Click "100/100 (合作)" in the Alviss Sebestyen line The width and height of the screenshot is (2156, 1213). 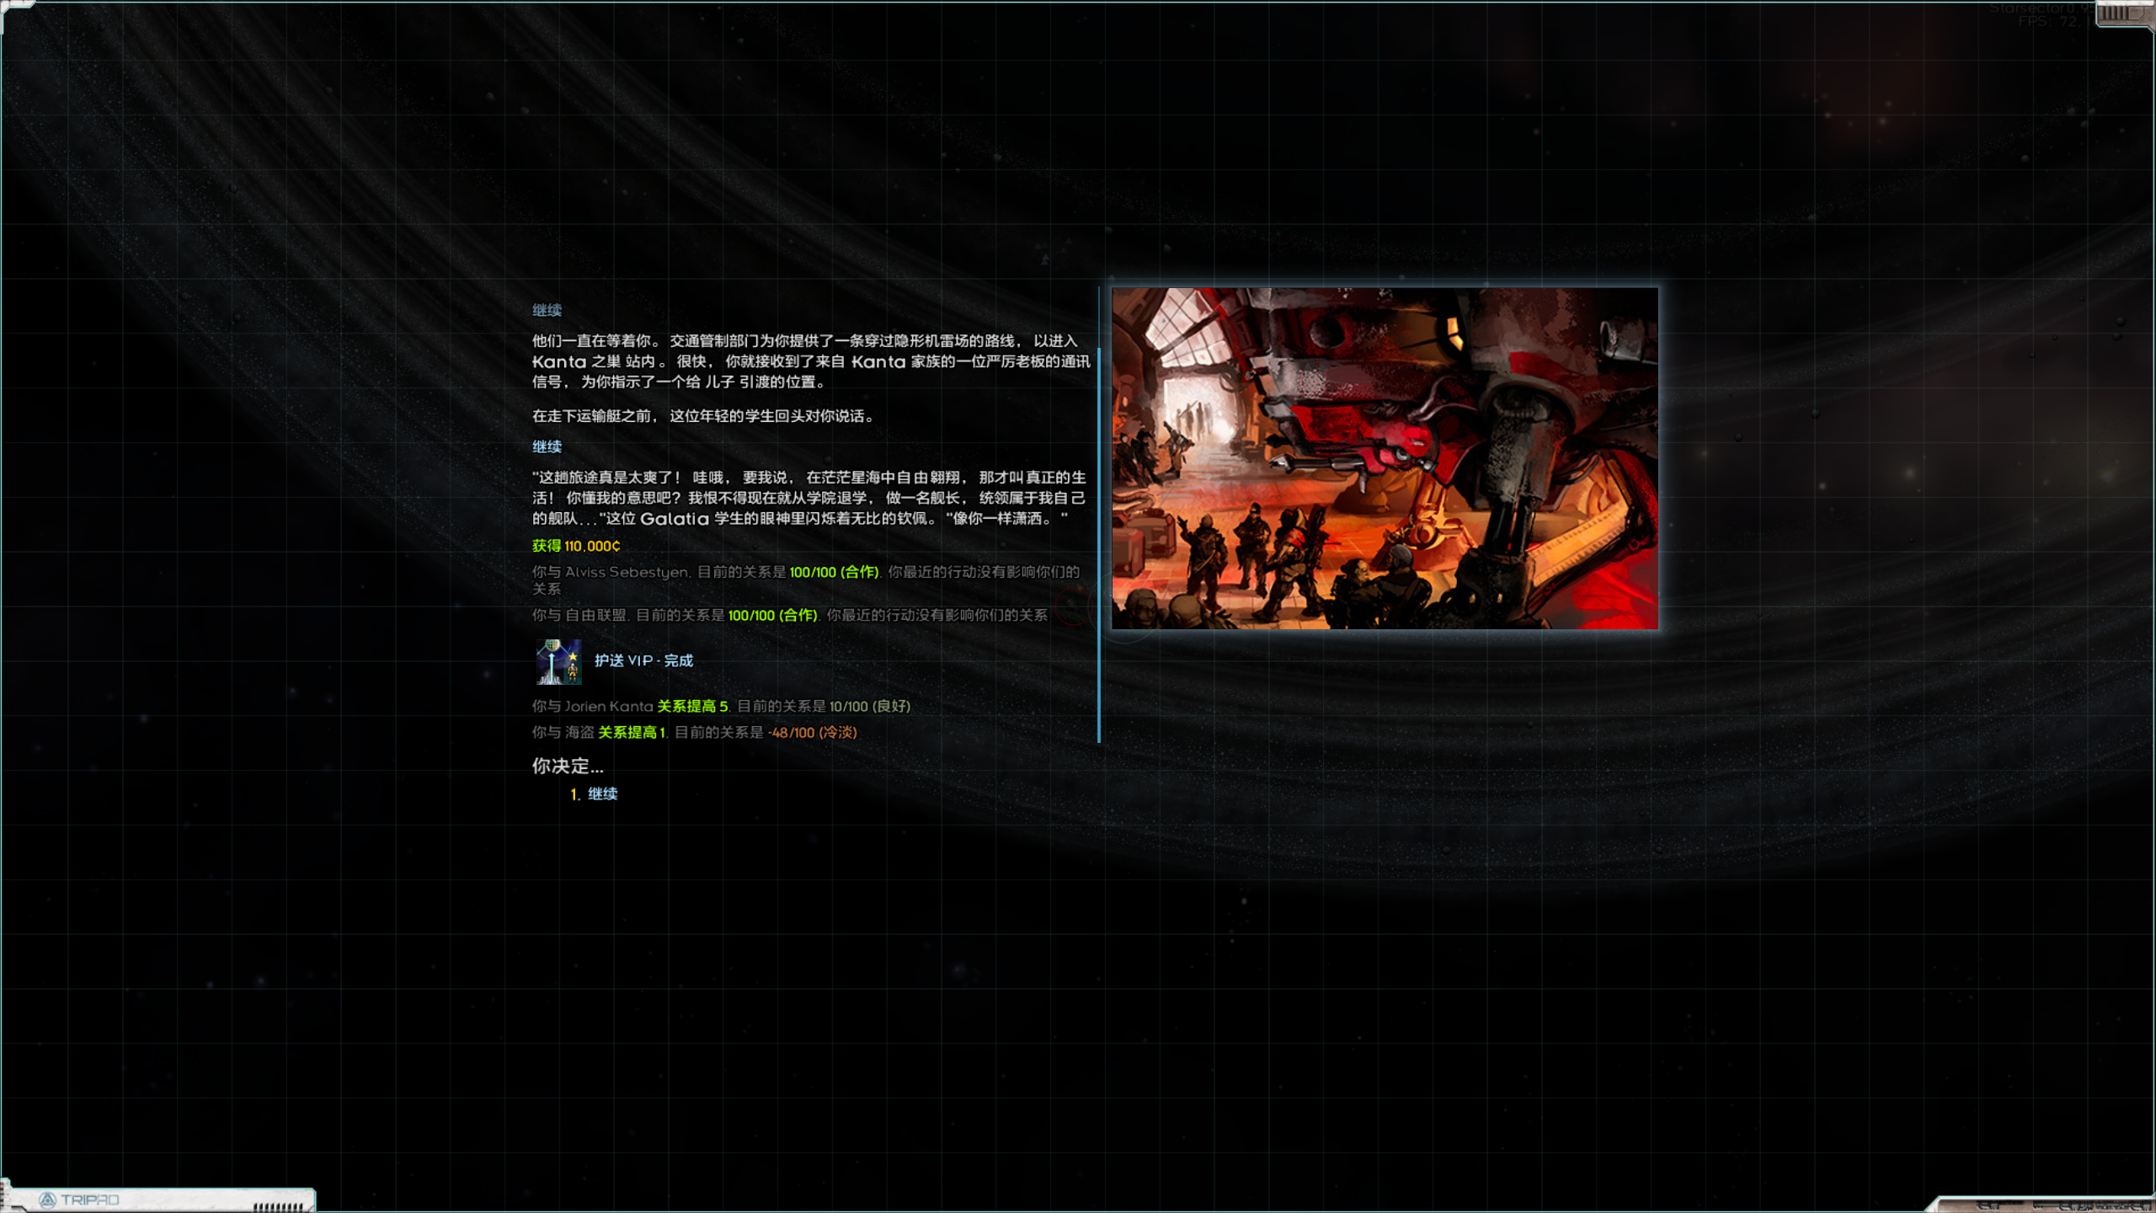pos(834,572)
